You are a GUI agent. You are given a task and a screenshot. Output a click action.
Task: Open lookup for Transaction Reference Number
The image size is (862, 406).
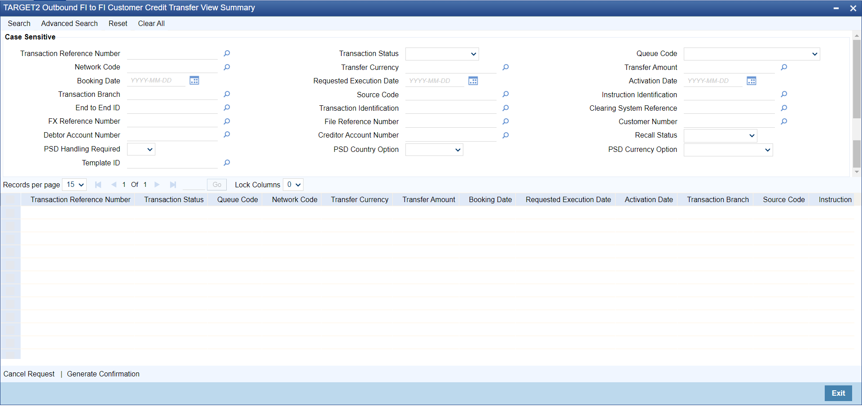(x=227, y=54)
